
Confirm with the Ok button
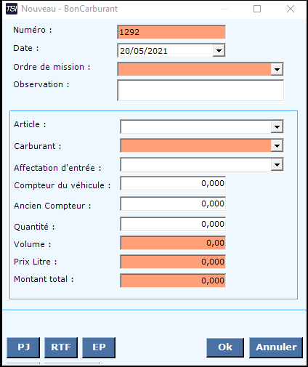click(x=225, y=347)
